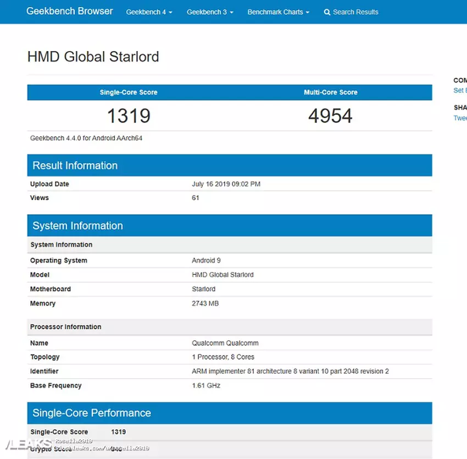Click the caret arrow next to Geekbench 4
Screen dimensions: 467x459
pyautogui.click(x=170, y=13)
